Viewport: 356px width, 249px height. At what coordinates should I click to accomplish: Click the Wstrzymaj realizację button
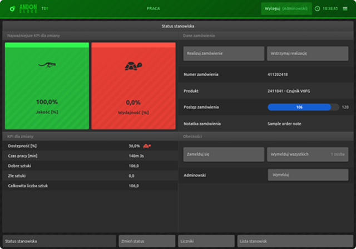tap(308, 53)
